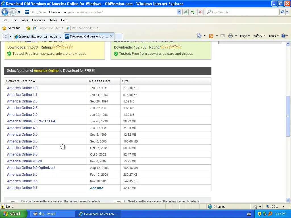The image size is (291, 218).
Task: Open America Online 1.0 link
Action: pos(22,88)
